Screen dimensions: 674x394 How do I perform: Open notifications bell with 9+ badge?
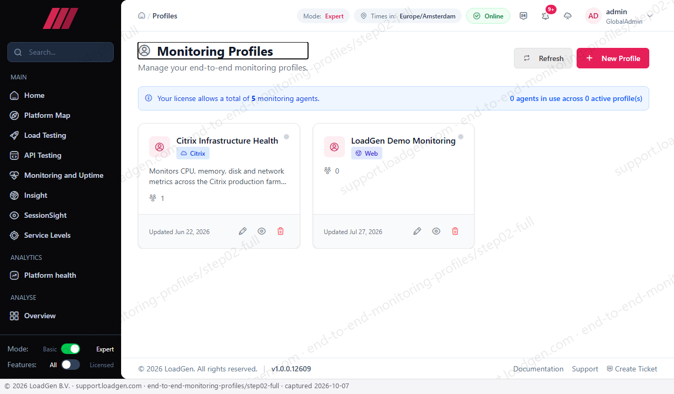pos(546,16)
